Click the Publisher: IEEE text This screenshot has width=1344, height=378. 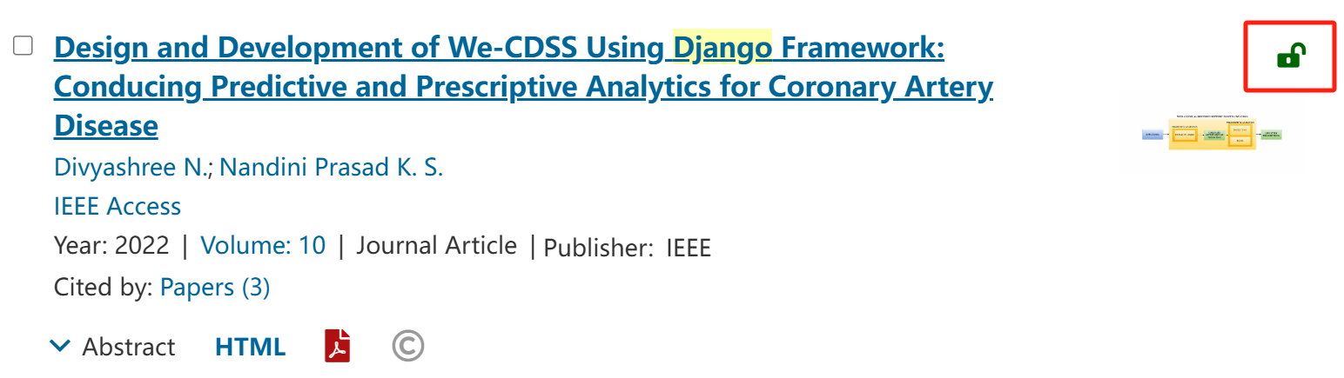pyautogui.click(x=628, y=249)
